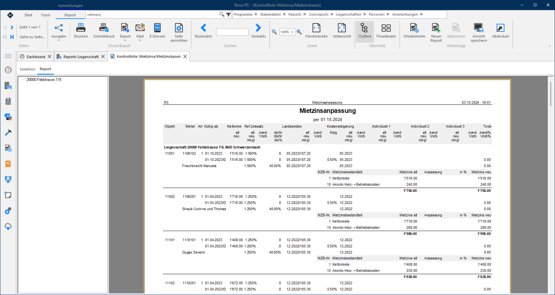Click the 'referenz' search box

click(x=152, y=14)
